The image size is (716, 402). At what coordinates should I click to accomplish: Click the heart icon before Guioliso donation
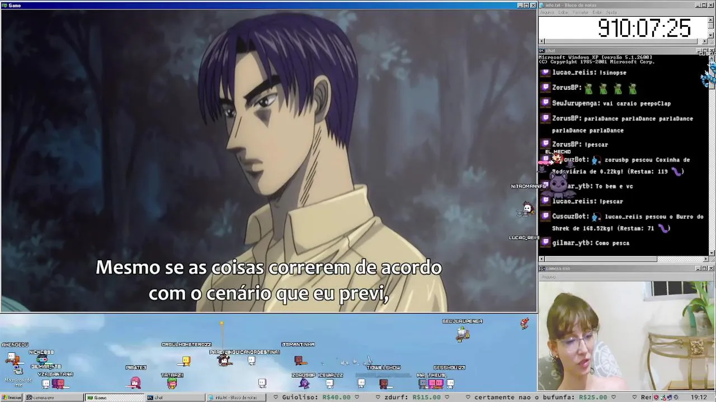275,398
